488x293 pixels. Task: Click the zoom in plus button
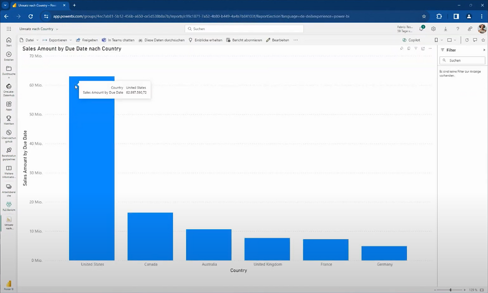465,290
